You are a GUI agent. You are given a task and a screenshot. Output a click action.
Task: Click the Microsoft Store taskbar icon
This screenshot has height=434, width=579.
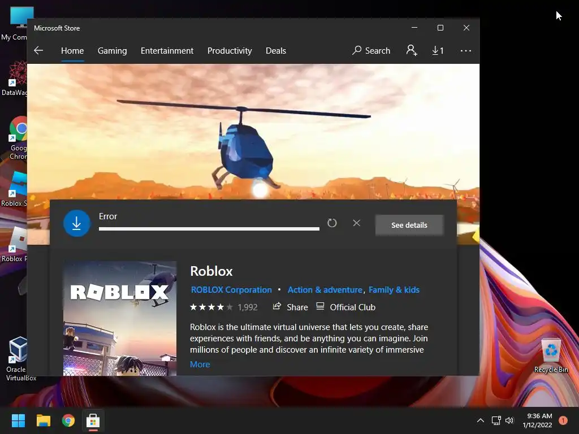[x=93, y=420]
